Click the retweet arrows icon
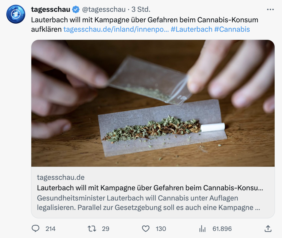This screenshot has height=238, width=282. click(92, 229)
